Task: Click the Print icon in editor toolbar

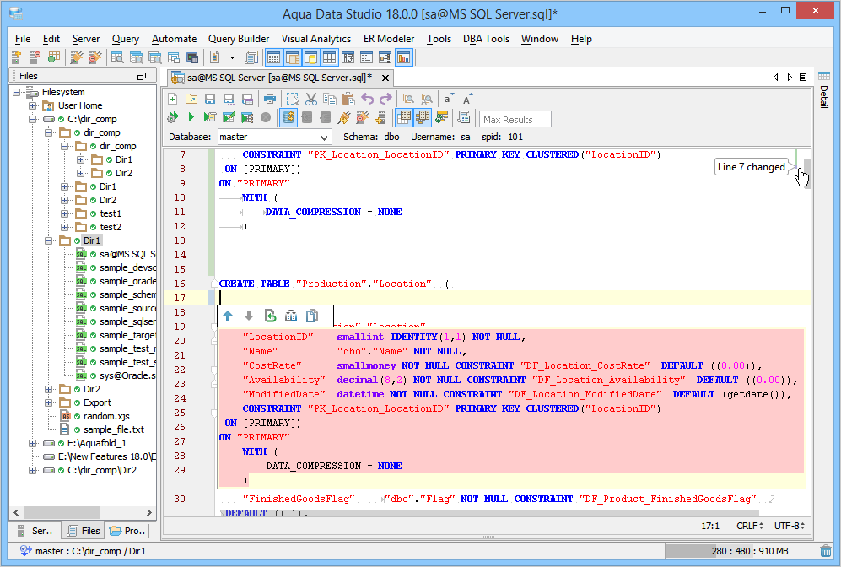Action: [270, 99]
